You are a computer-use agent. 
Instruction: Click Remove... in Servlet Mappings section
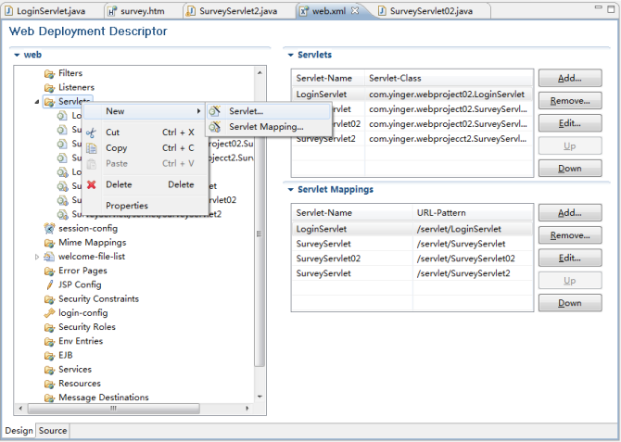[570, 235]
